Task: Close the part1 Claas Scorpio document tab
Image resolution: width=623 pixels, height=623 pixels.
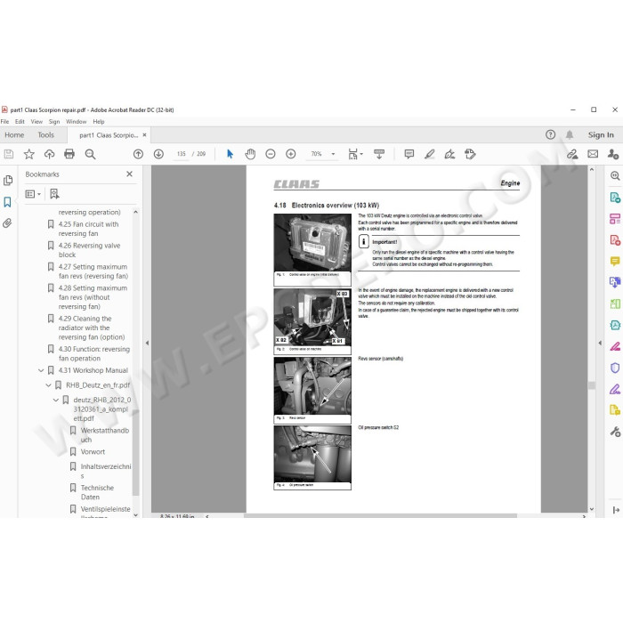Action: tap(144, 135)
